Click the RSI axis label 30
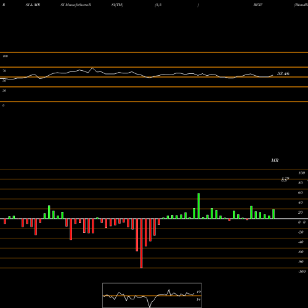This screenshot has height=308, width=308. (x=4, y=91)
